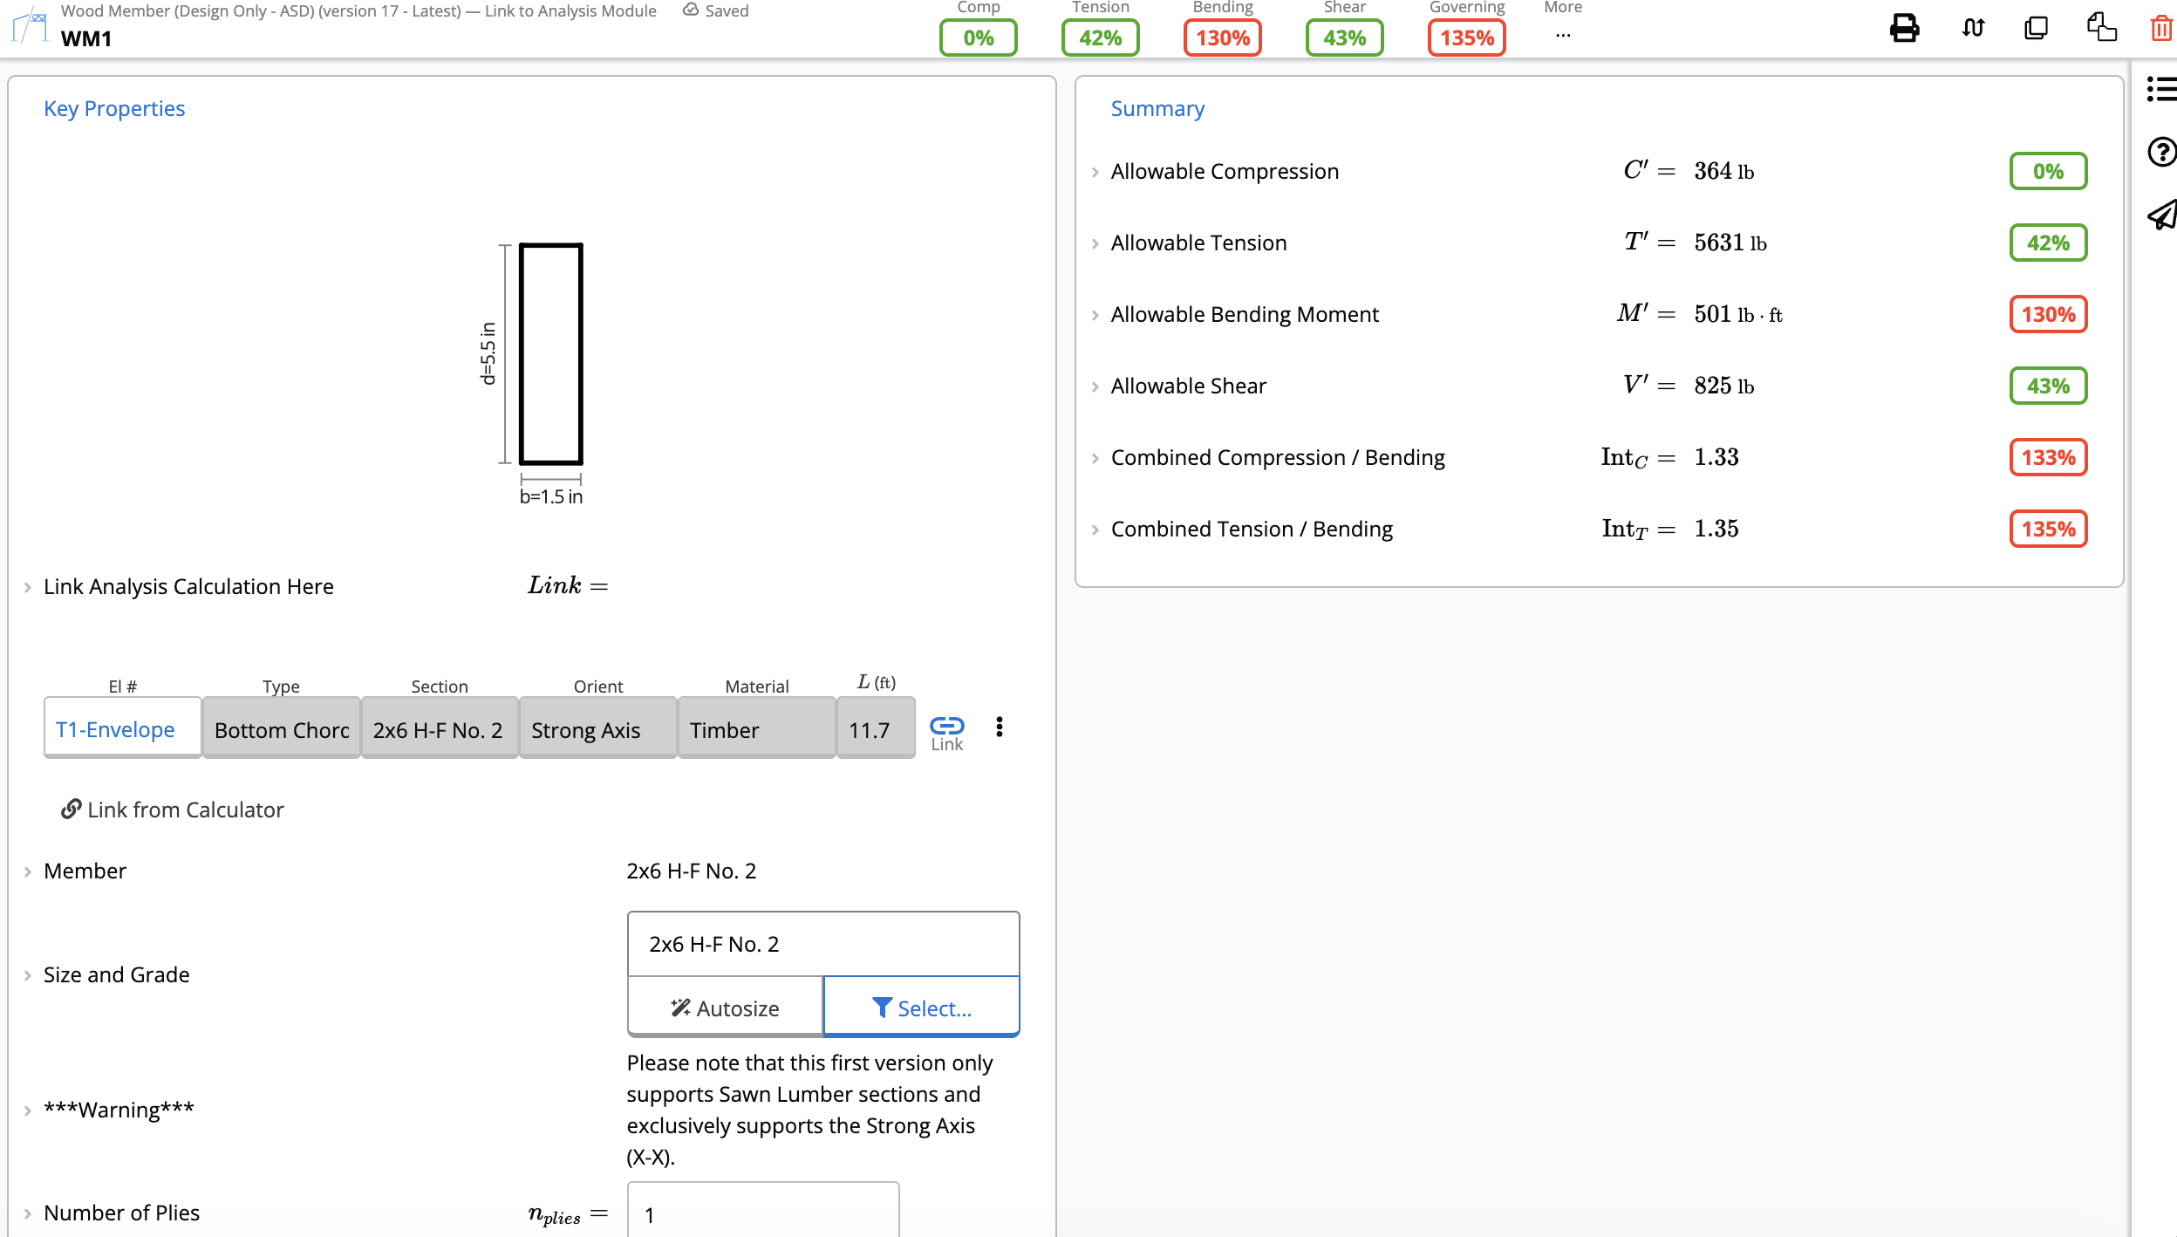Click the print icon in header

(1904, 28)
